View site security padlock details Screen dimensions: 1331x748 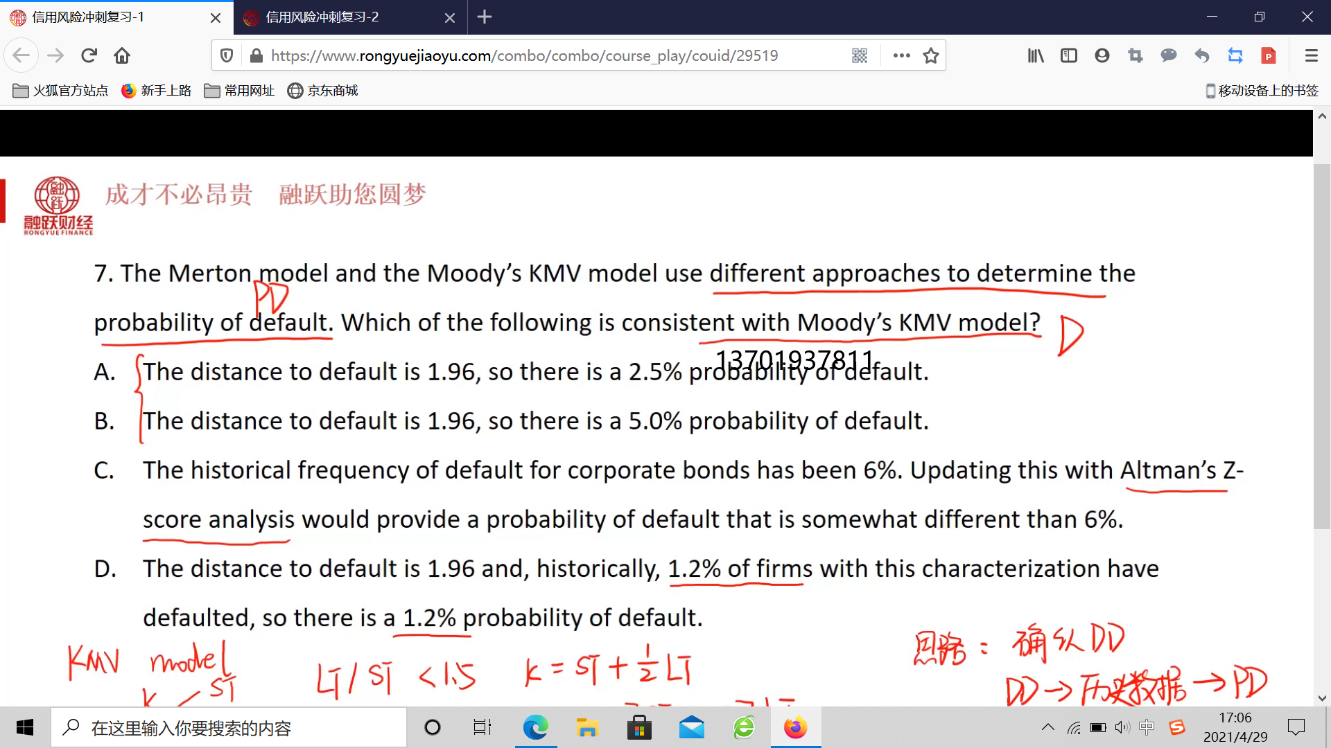256,55
